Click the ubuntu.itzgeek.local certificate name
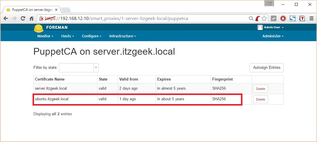317x142 pixels. (x=52, y=99)
